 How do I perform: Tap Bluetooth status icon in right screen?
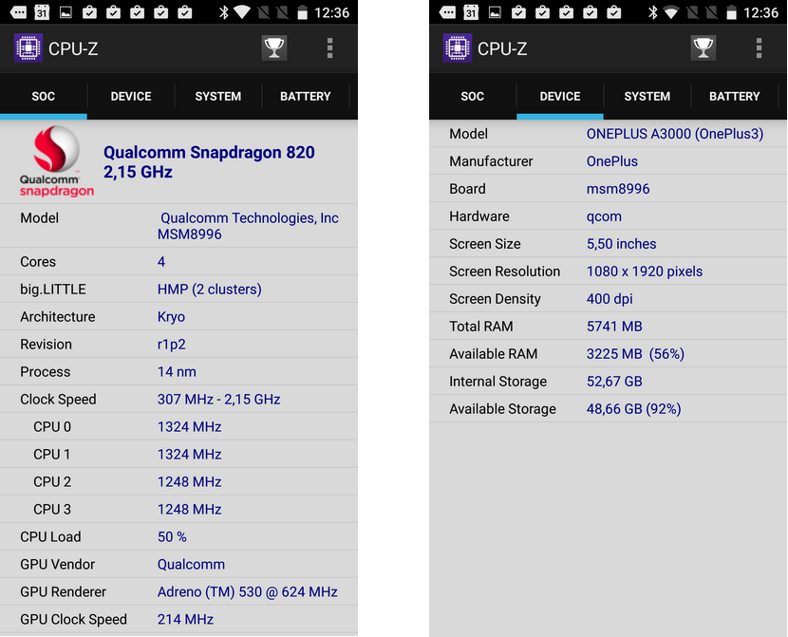[653, 12]
